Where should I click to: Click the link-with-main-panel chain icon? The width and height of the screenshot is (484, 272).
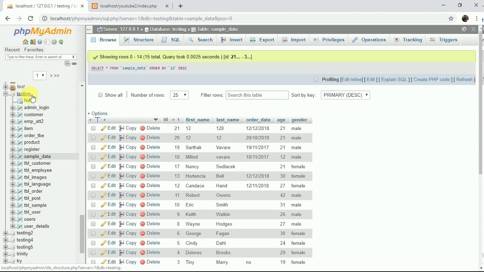pyautogui.click(x=74, y=63)
